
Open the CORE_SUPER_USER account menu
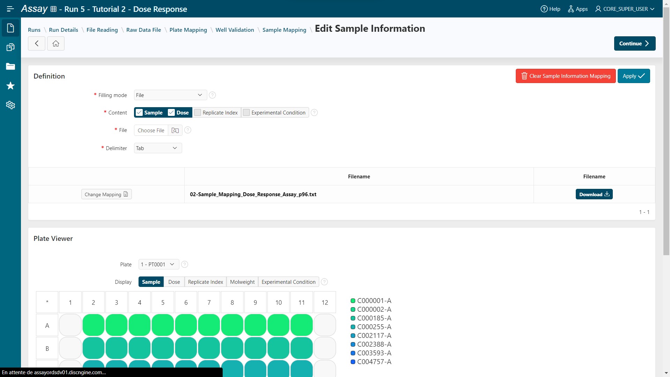pos(625,9)
